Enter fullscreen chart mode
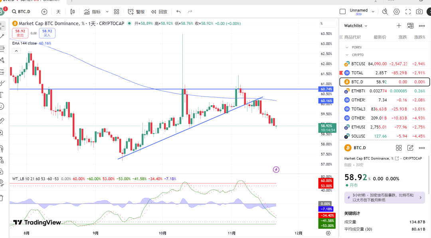 click(x=408, y=12)
